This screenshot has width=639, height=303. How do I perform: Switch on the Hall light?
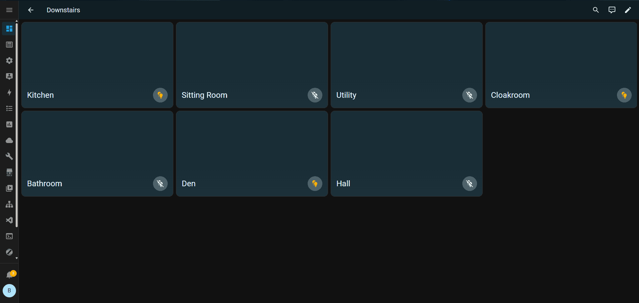470,184
